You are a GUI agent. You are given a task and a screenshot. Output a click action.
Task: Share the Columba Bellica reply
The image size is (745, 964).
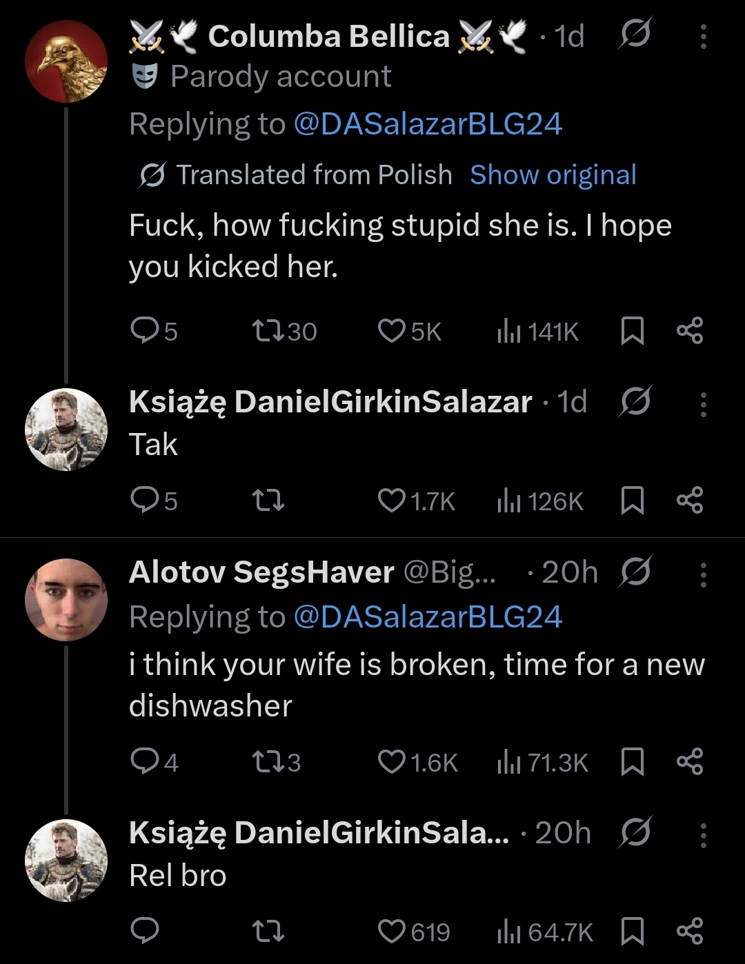tap(690, 331)
